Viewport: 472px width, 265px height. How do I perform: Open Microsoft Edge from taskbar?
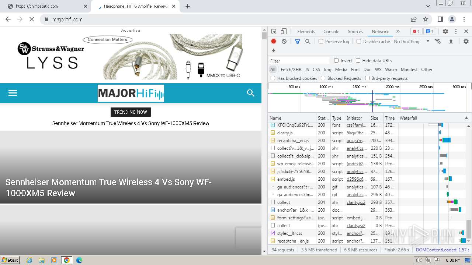click(x=79, y=260)
